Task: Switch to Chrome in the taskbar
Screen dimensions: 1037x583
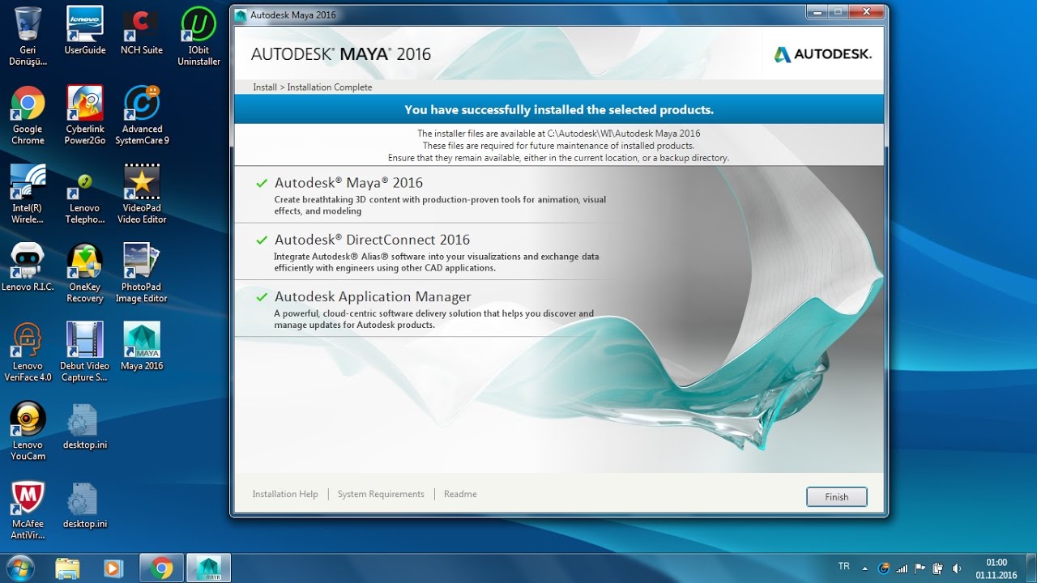Action: [x=161, y=568]
